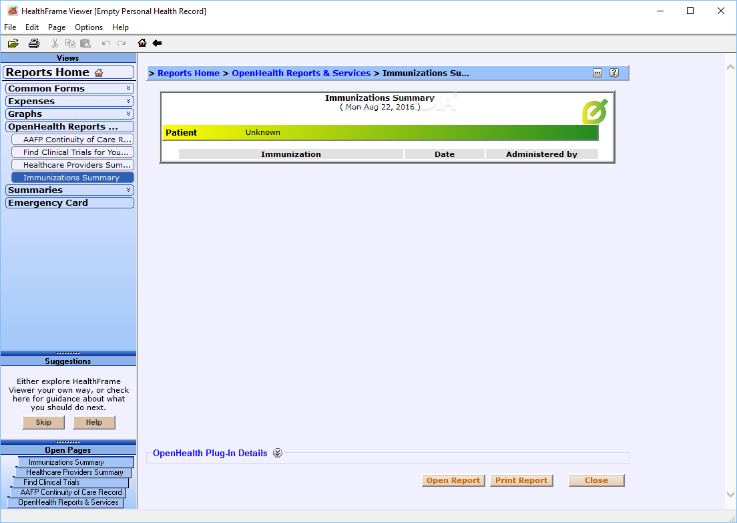Switch to AAFP Continuity of Care Record page
This screenshot has height=523, width=737.
68,492
